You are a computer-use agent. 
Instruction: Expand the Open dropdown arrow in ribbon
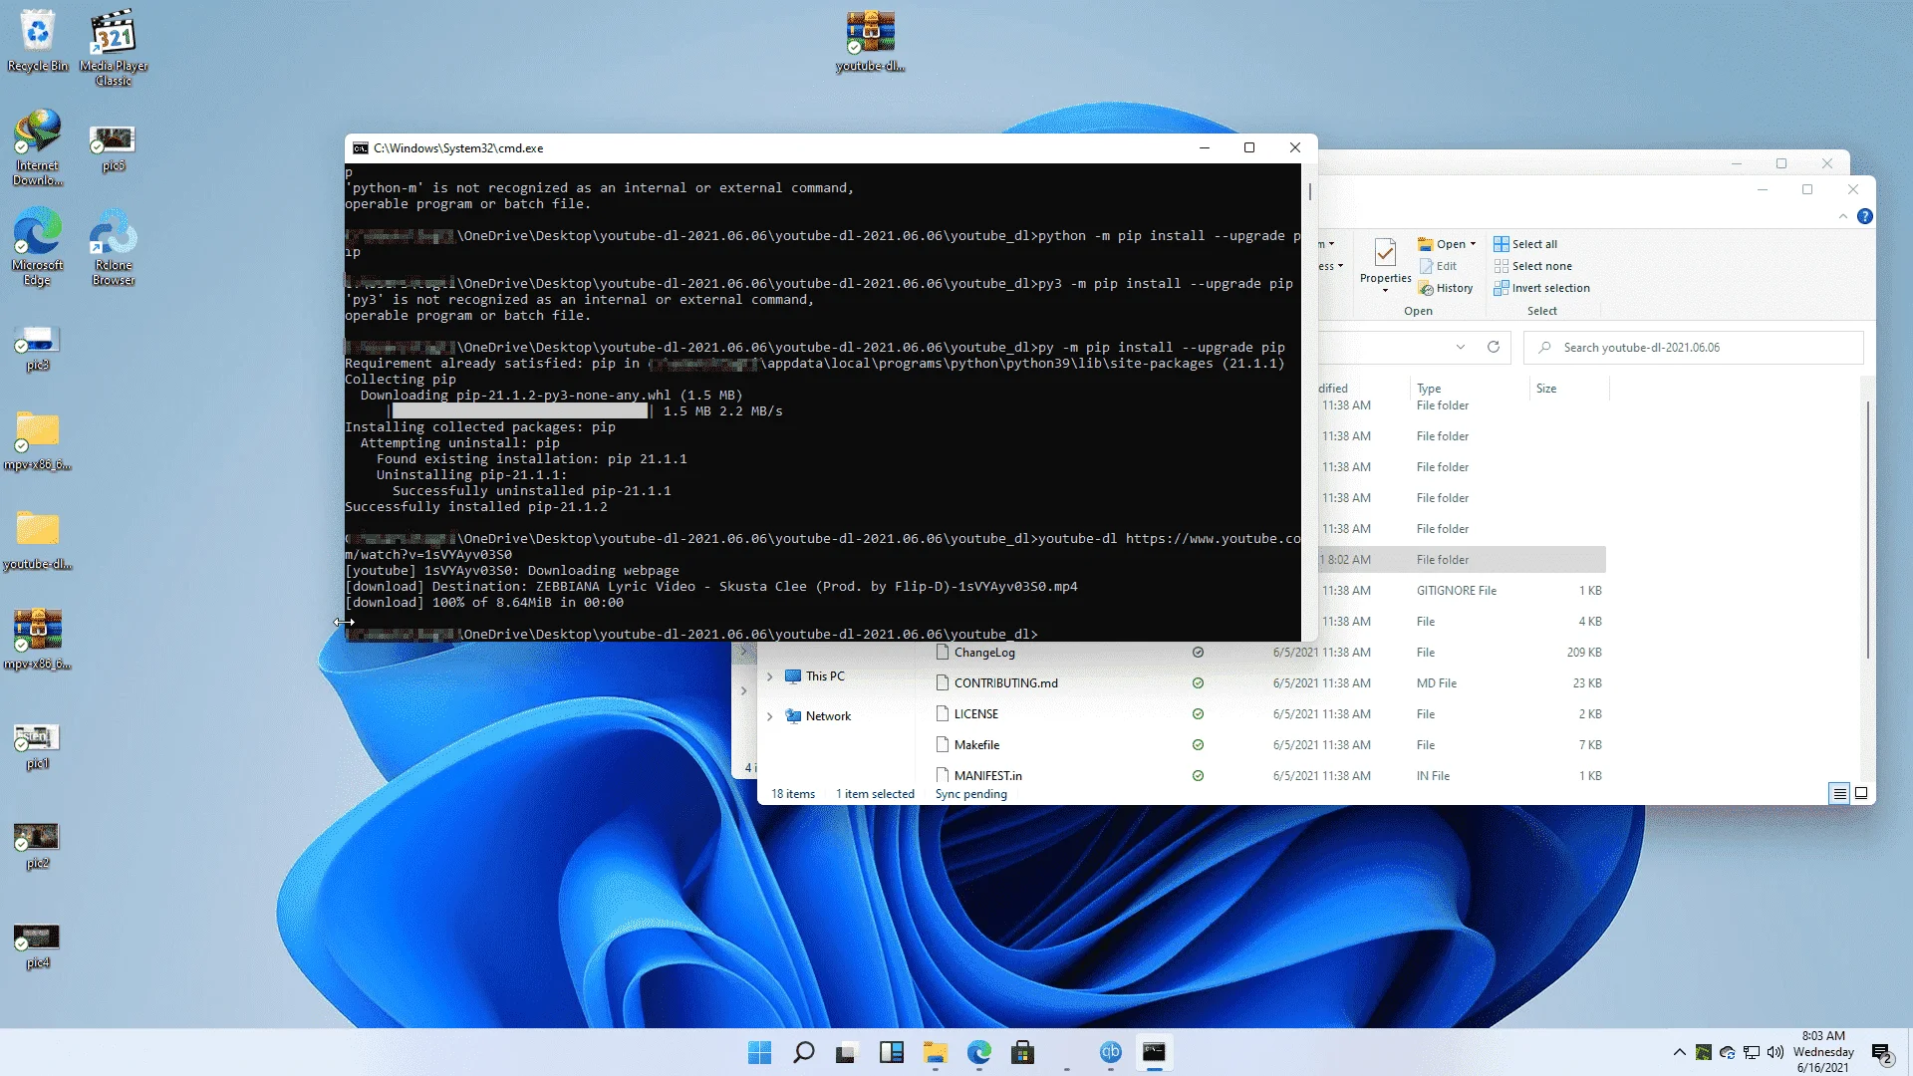(x=1473, y=244)
